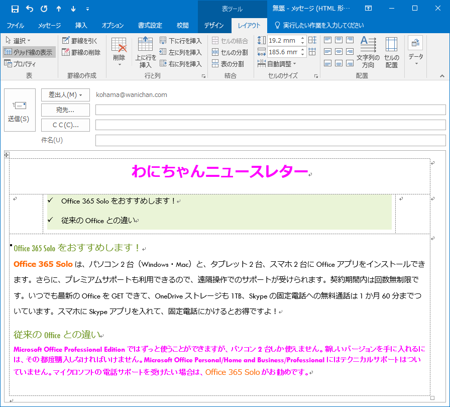The width and height of the screenshot is (450, 407).
Task: Click the table resize handle
Action: point(432,398)
